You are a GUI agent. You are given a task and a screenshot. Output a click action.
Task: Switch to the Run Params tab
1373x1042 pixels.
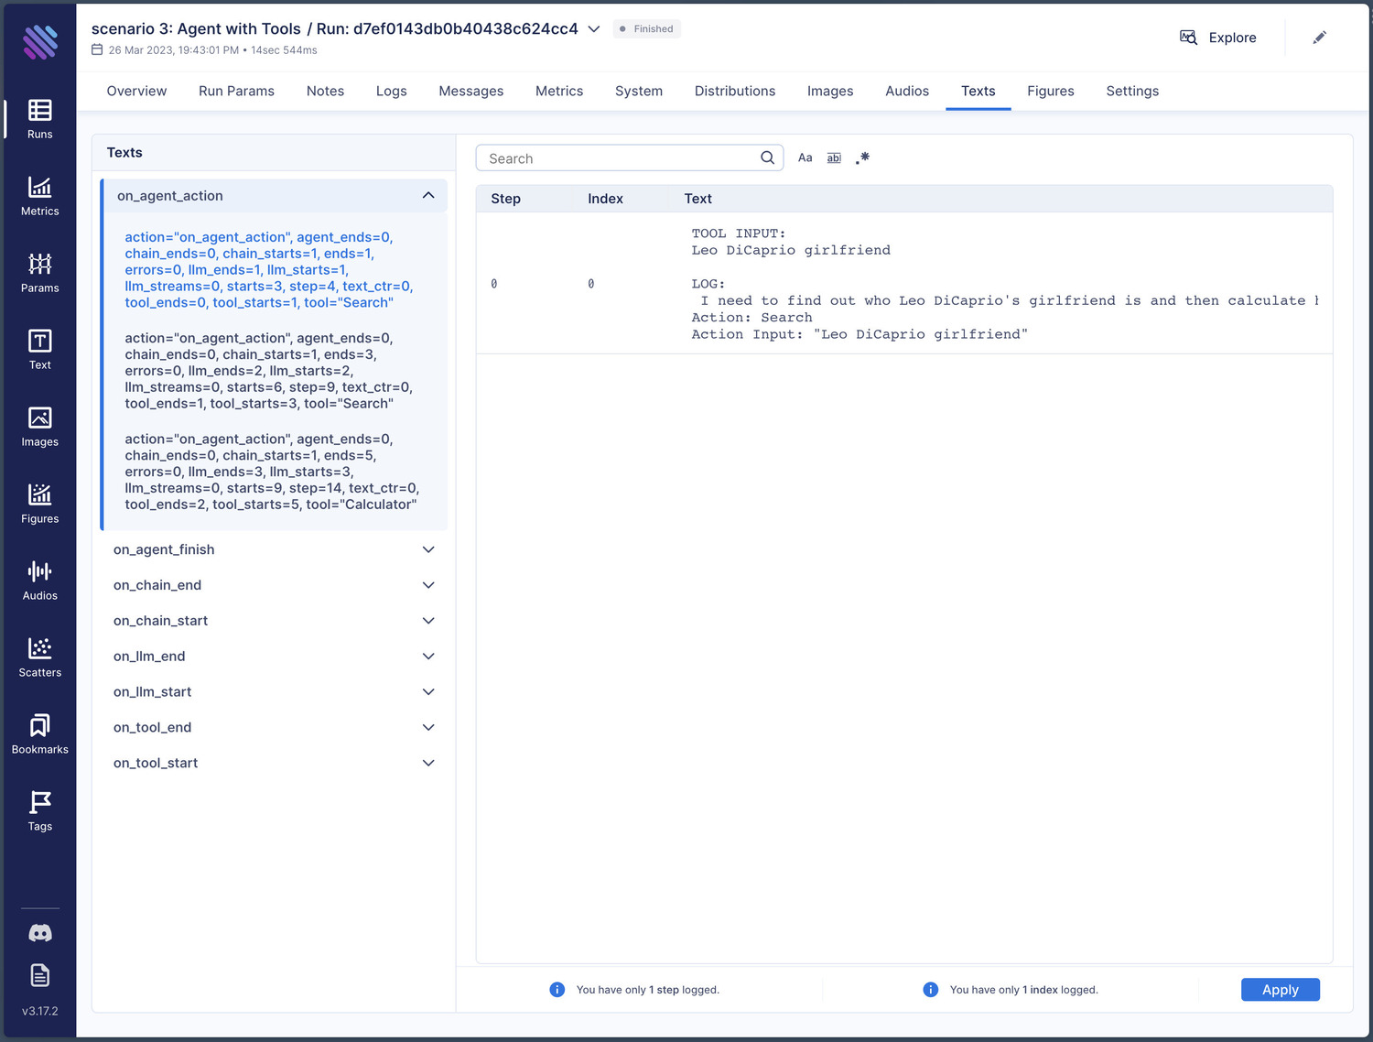click(236, 91)
